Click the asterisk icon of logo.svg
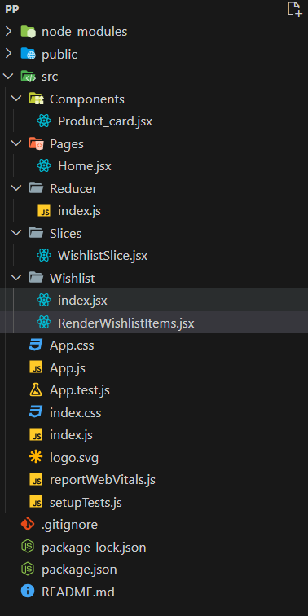308x616 pixels. (36, 457)
